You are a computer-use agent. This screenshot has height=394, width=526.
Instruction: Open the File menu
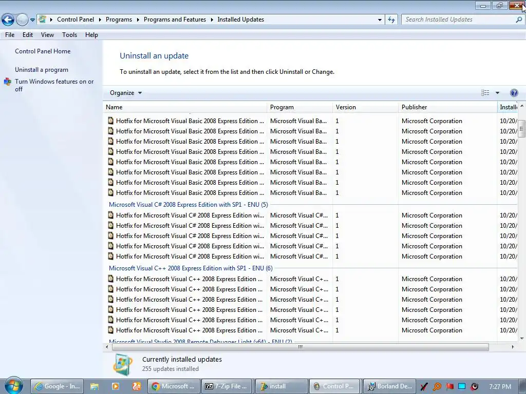(x=10, y=35)
